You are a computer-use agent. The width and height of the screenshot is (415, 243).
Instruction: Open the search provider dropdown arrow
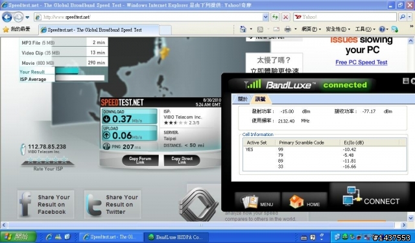click(x=409, y=17)
